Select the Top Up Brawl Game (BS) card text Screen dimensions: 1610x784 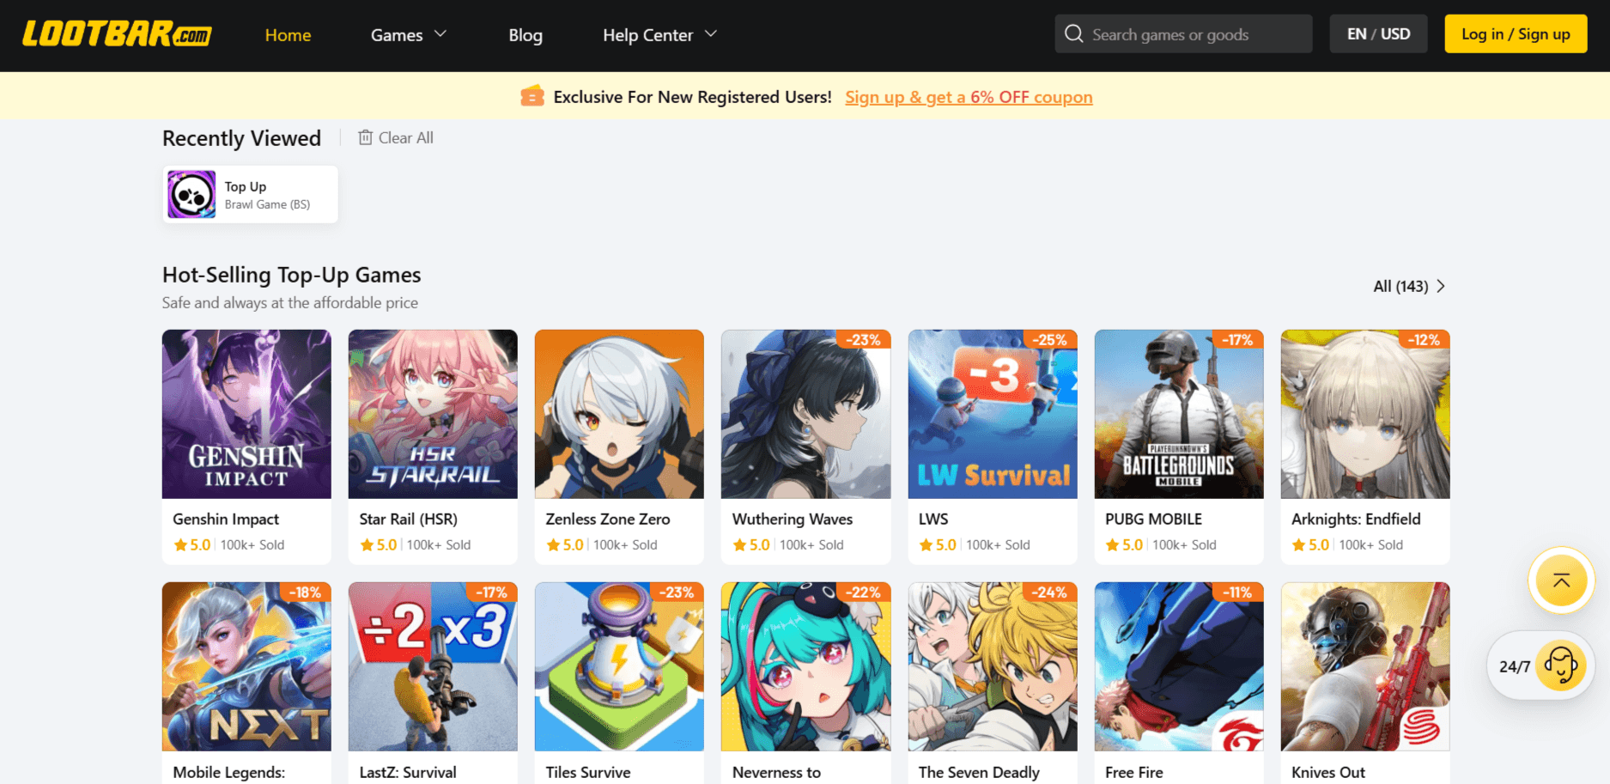[267, 195]
